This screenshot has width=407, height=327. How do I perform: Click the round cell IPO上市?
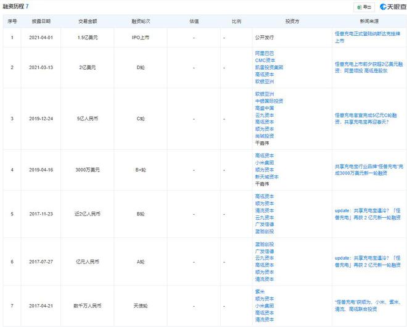pos(141,38)
